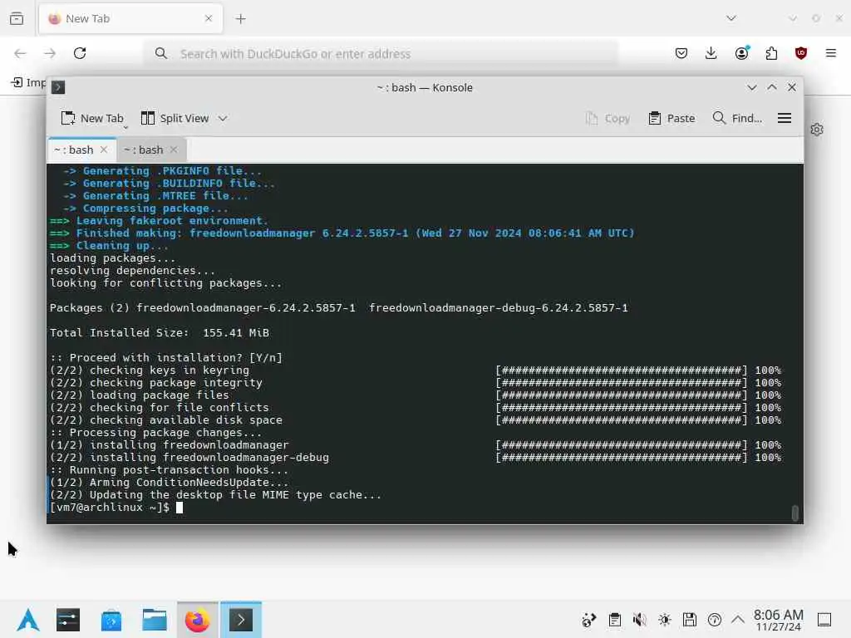Viewport: 851px width, 638px height.
Task: Close the Firefox New Tab
Action: pyautogui.click(x=209, y=18)
